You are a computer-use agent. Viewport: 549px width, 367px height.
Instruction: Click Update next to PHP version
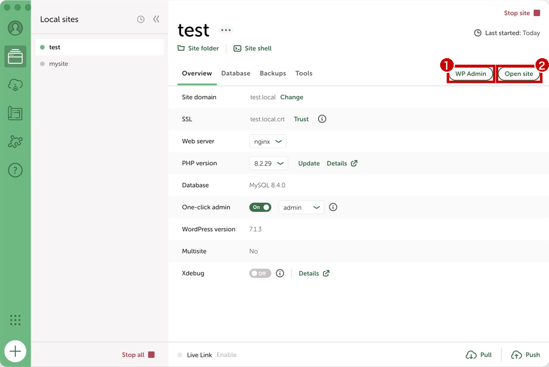click(x=309, y=163)
